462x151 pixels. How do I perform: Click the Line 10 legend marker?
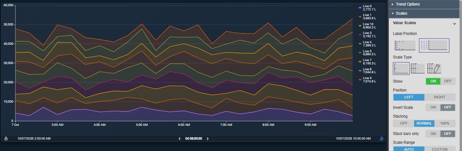pyautogui.click(x=360, y=25)
